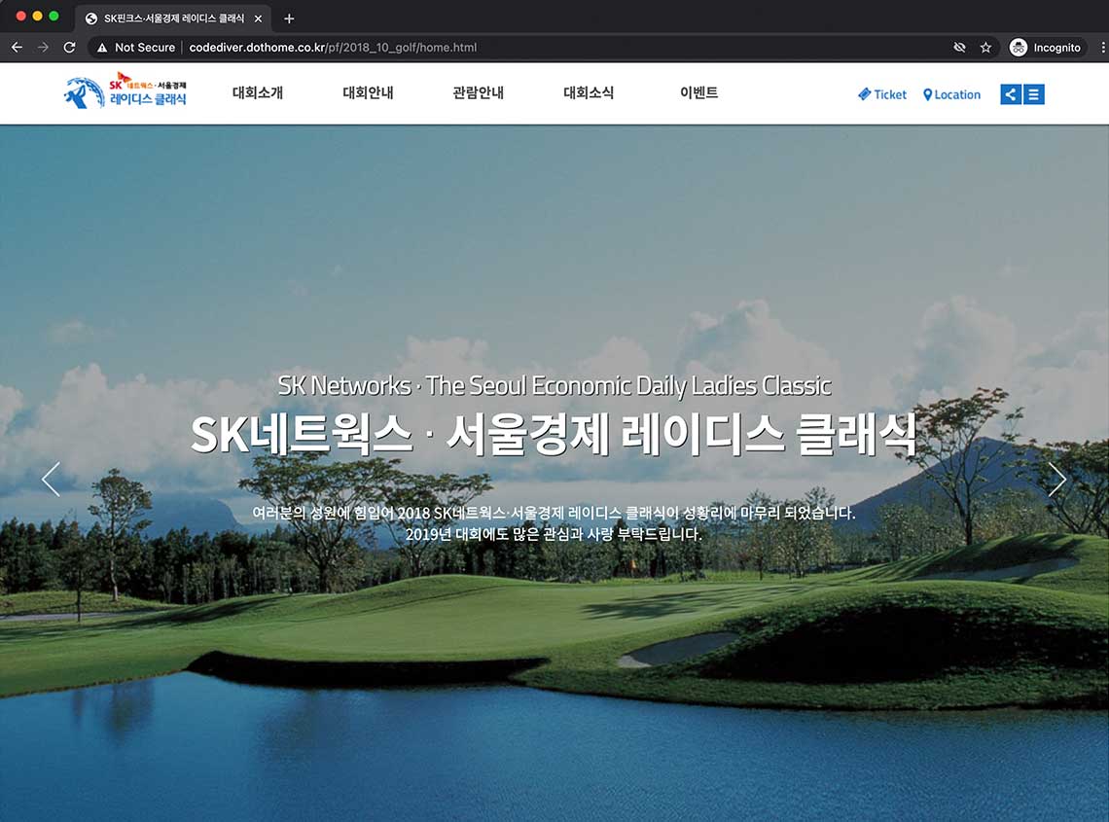Click the Location link
Image resolution: width=1109 pixels, height=822 pixels.
click(952, 94)
